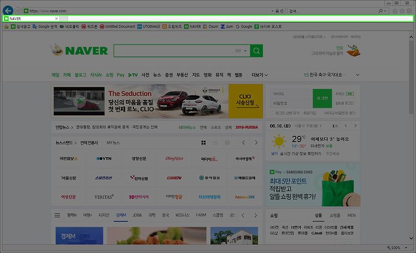Click the add-to-favorites star on bookmarks bar
Screen dimensions: 416x253
pyautogui.click(x=6, y=27)
